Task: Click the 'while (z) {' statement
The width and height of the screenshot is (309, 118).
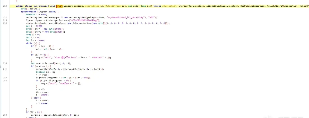Action: 33,43
